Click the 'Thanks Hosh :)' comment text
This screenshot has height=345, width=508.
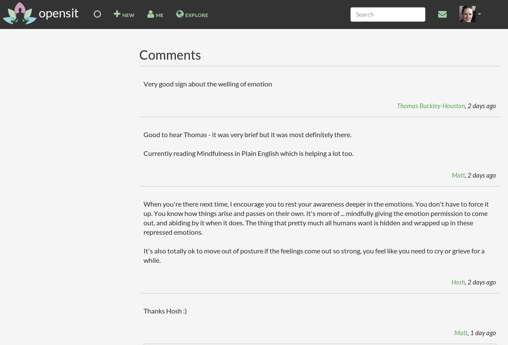tap(165, 311)
